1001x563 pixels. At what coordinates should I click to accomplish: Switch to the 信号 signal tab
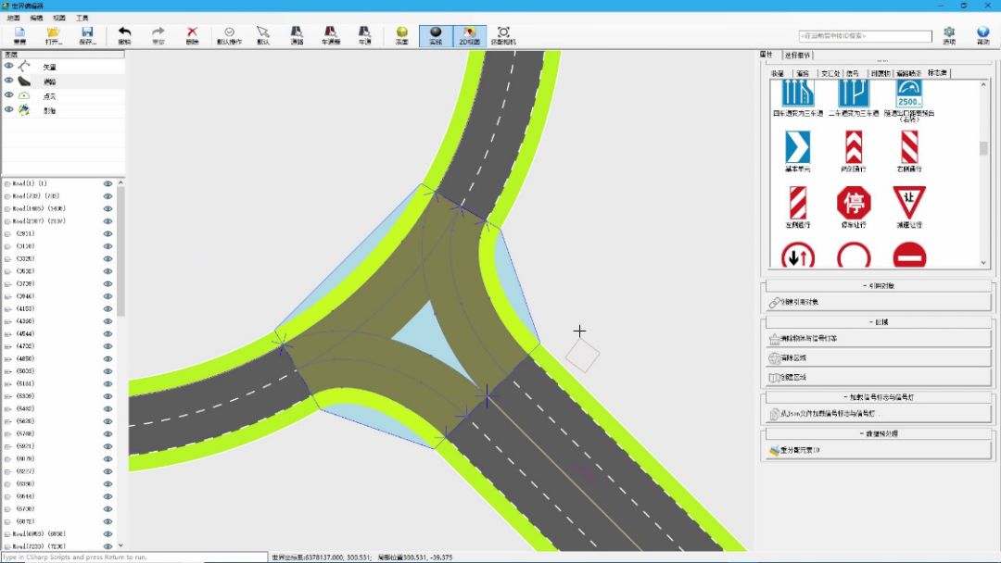point(853,73)
